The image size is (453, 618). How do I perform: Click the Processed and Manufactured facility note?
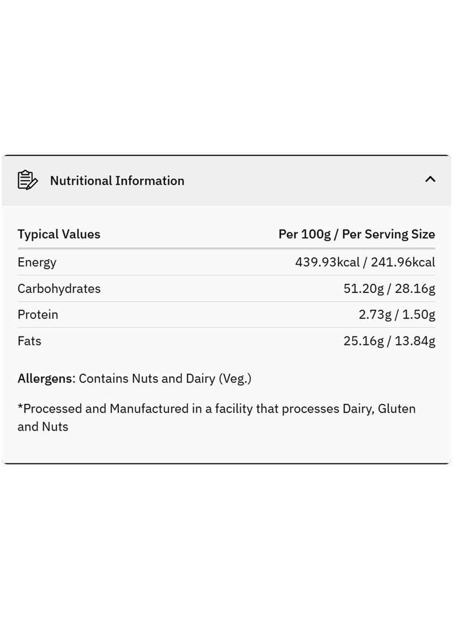pos(217,417)
